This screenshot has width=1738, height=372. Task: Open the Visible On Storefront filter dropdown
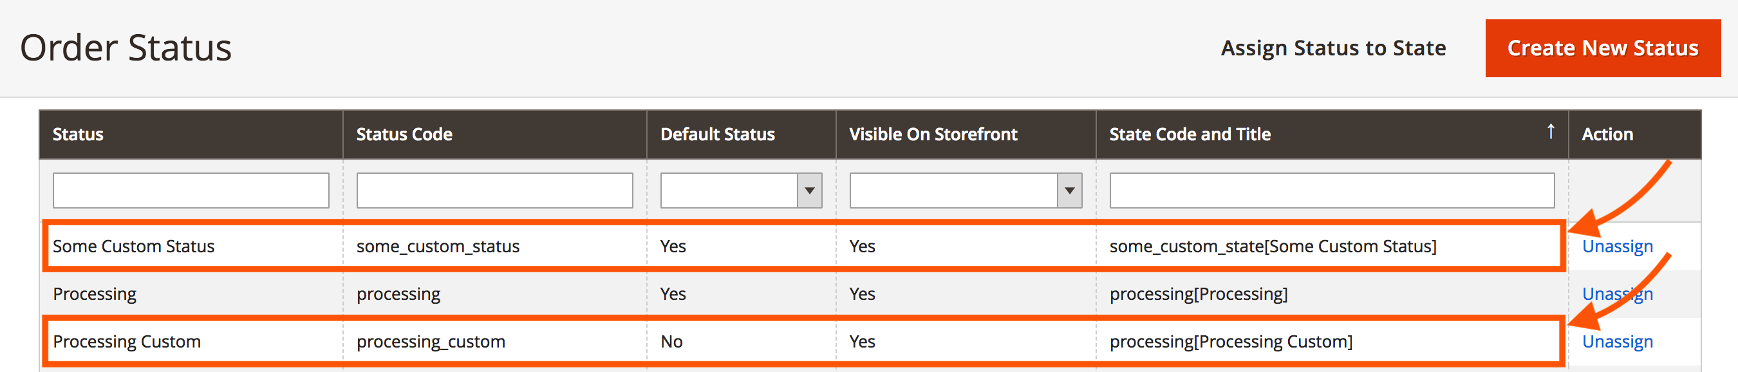[x=966, y=191]
